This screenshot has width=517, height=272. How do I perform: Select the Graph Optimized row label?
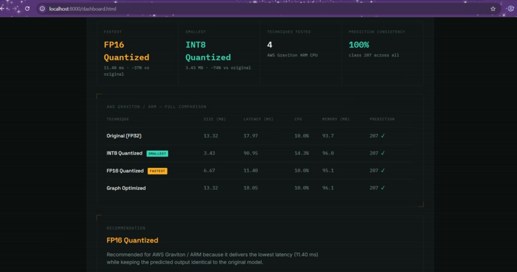(126, 188)
